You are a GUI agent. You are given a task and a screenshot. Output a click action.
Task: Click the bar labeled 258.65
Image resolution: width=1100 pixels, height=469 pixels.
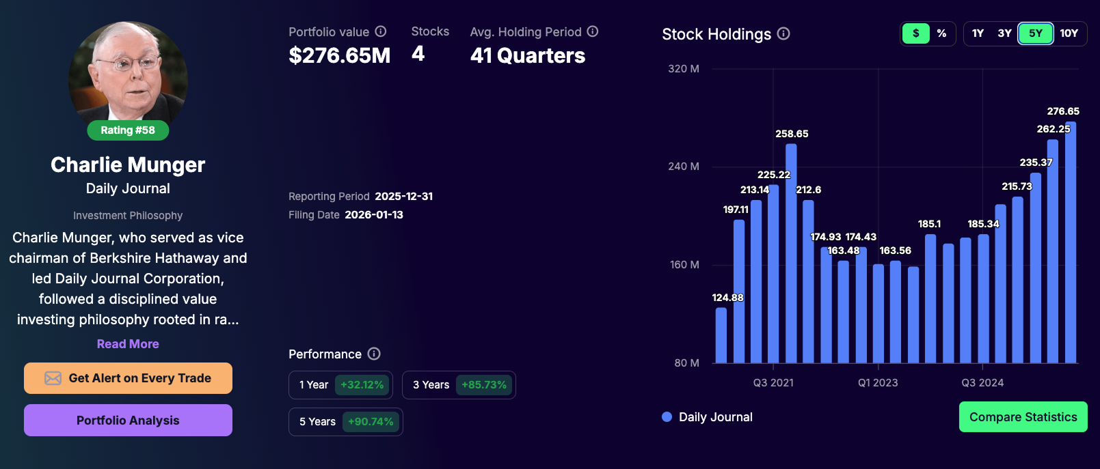(791, 253)
